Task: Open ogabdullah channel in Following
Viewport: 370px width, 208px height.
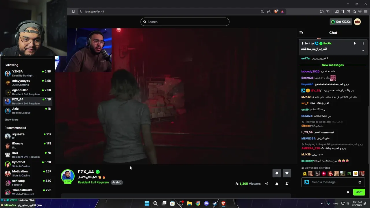Action: 27,92
